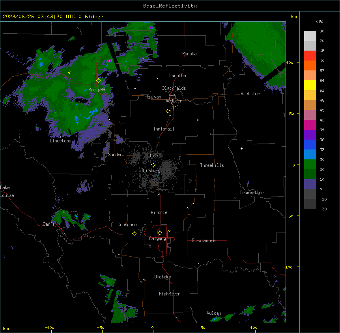Viewport: 340px width, 333px height.
Task: Click the Didsbury label
Action: tap(151, 170)
